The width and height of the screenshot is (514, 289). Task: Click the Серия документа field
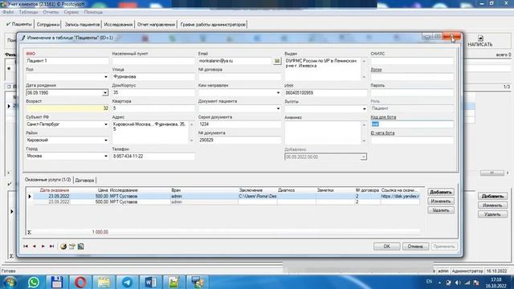239,124
